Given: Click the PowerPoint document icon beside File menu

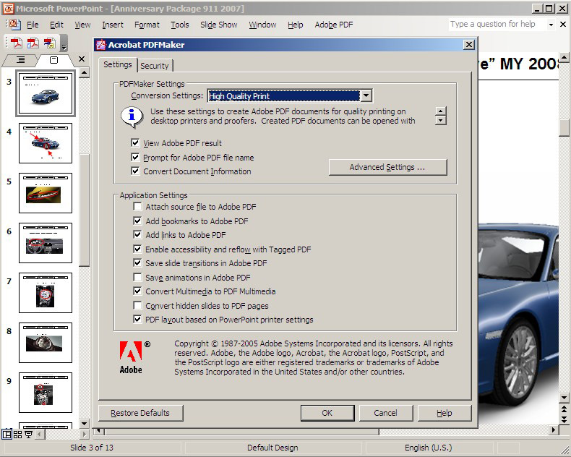Looking at the screenshot, I should (14, 25).
